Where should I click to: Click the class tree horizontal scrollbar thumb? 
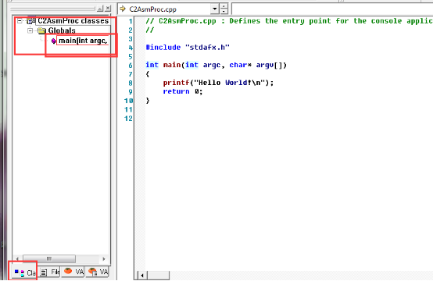49,258
